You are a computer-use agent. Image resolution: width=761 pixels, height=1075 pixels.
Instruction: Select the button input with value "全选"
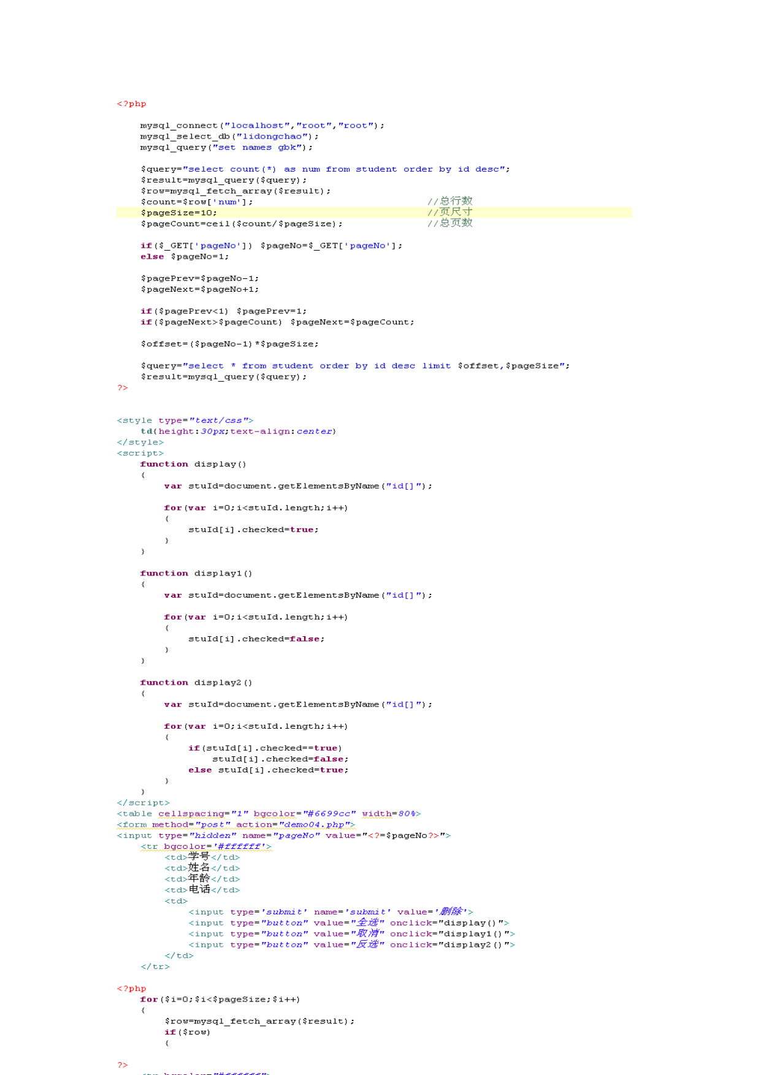pyautogui.click(x=348, y=923)
